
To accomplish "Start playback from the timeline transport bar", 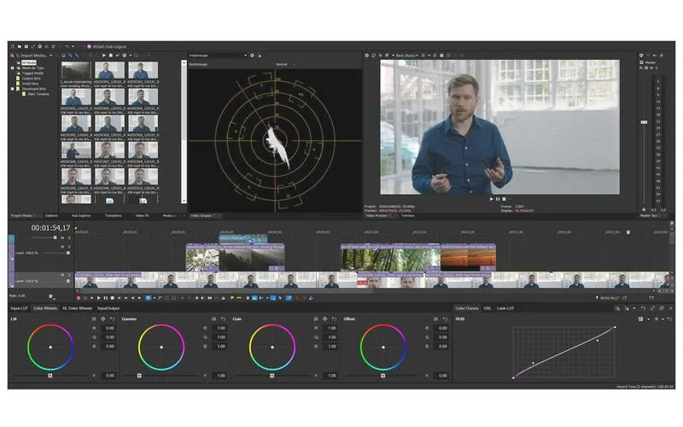I will [98, 298].
